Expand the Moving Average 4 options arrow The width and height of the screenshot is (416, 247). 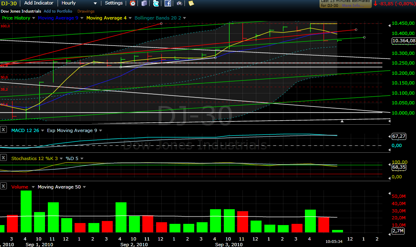click(130, 18)
